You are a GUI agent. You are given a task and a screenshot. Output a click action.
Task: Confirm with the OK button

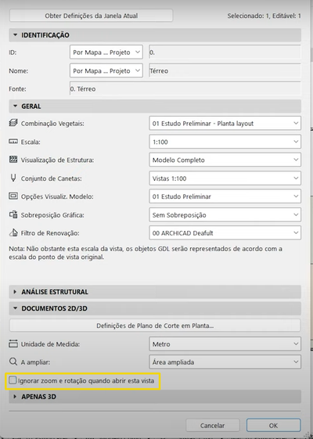point(273,425)
